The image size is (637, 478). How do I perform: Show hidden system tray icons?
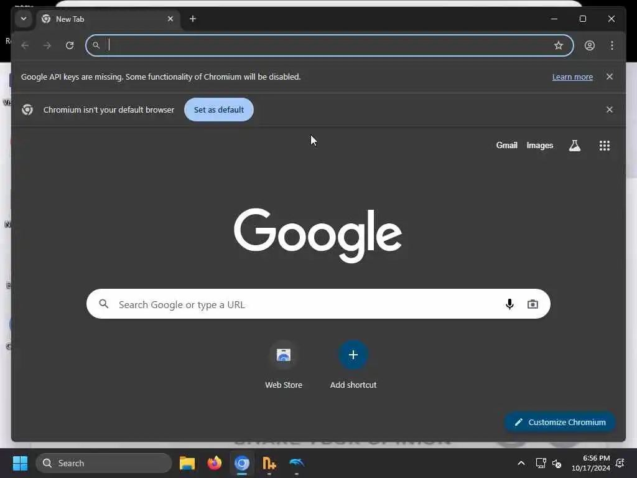pos(521,463)
